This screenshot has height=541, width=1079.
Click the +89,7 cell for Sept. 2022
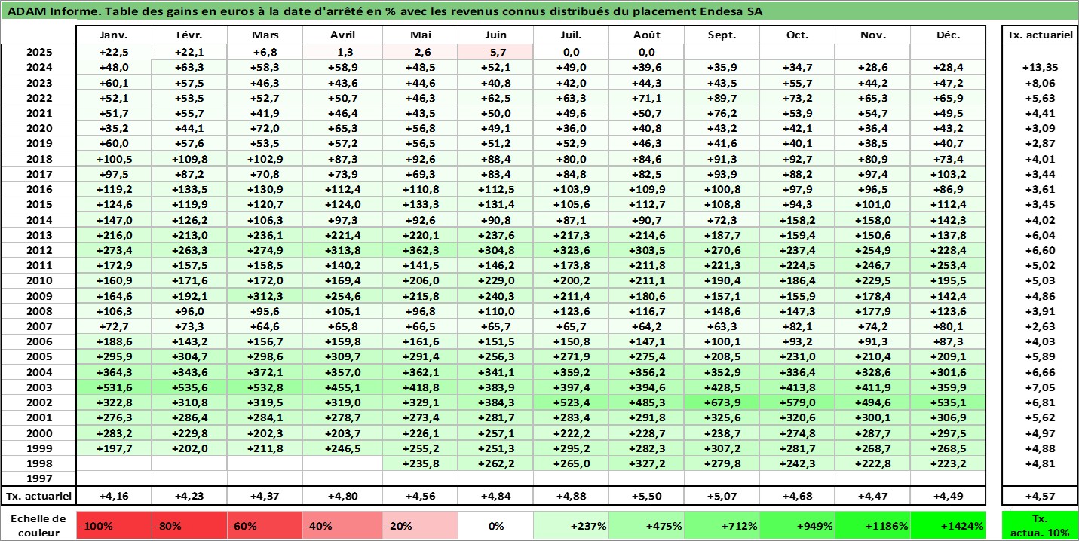pyautogui.click(x=722, y=98)
